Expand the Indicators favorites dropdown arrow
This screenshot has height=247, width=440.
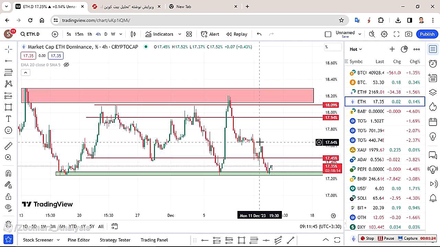[179, 34]
